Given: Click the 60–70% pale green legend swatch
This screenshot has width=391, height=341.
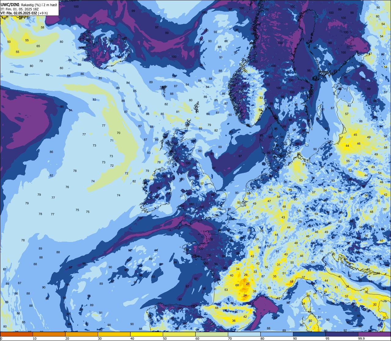Looking at the screenshot, I should tap(212, 334).
